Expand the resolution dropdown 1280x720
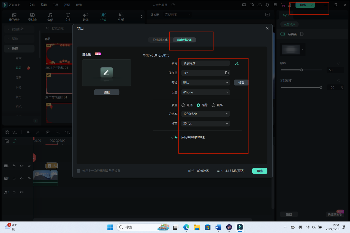 tap(205, 114)
